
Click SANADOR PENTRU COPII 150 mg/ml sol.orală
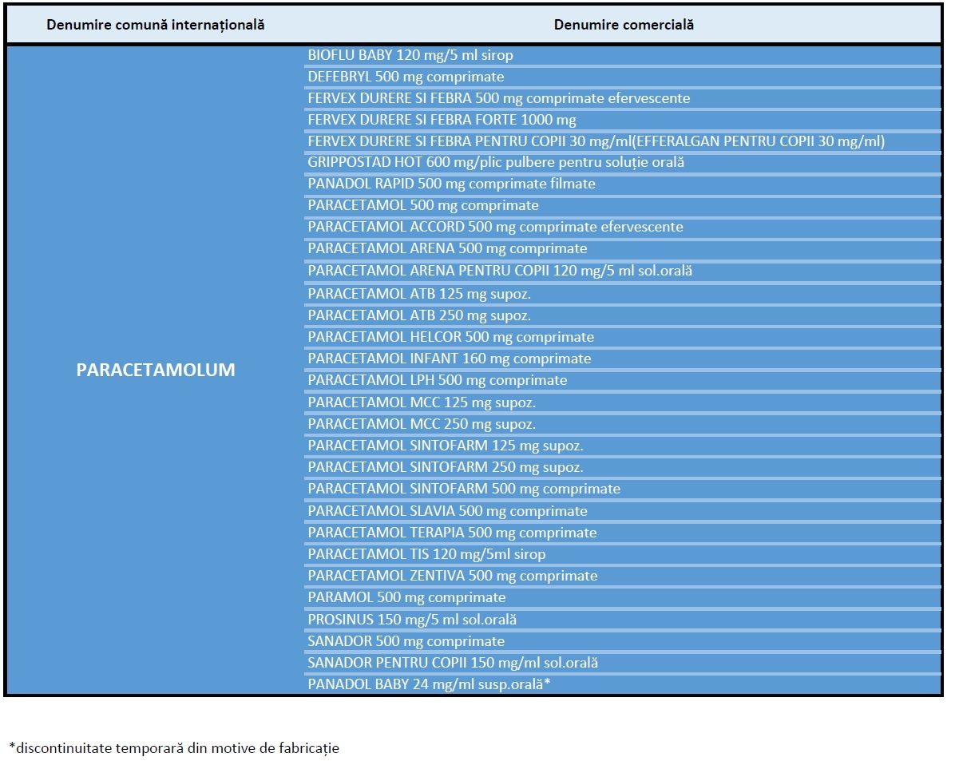click(x=623, y=663)
